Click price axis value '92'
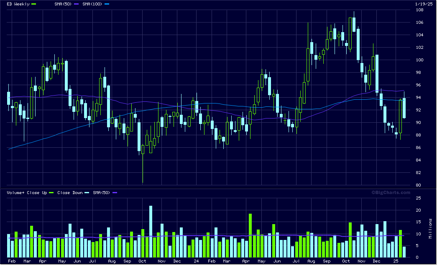437x265 pixels. (x=418, y=110)
